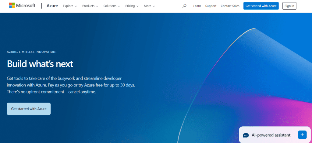
Task: Click hero Get started with Azure button
Action: pyautogui.click(x=29, y=109)
